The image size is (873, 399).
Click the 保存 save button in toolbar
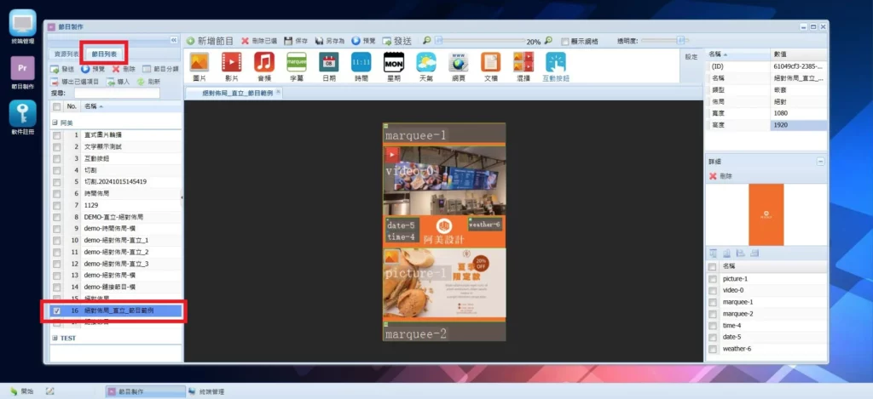click(295, 41)
